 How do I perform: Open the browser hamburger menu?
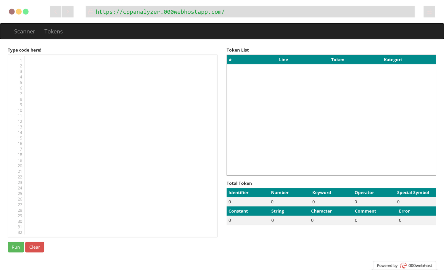coord(429,12)
